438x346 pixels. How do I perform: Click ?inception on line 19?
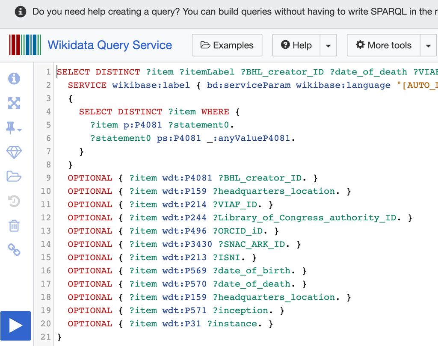240,311
